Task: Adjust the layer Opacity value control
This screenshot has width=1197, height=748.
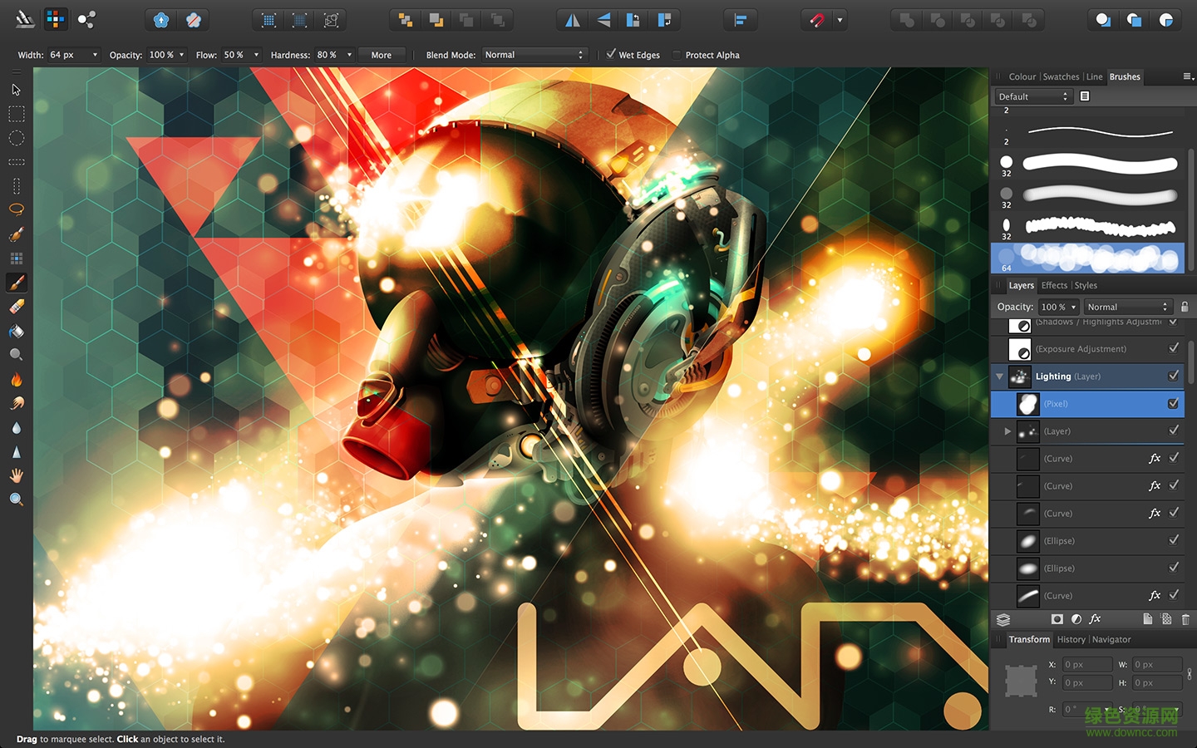Action: pos(1058,307)
